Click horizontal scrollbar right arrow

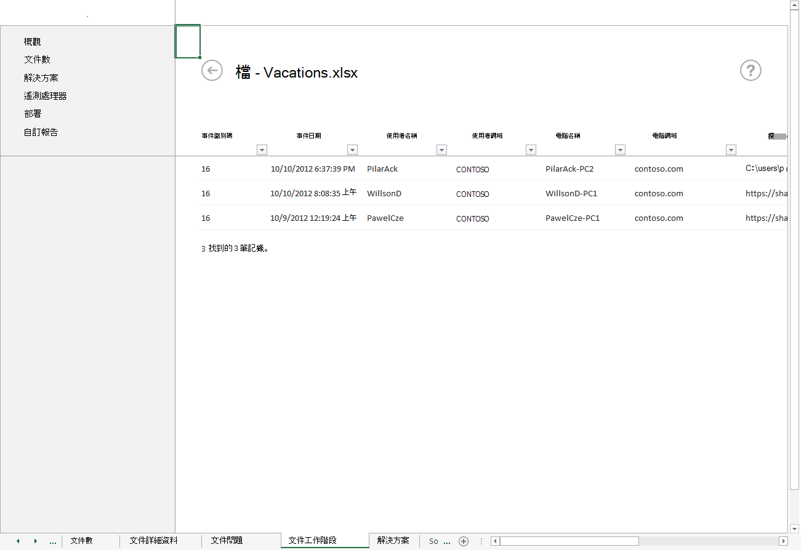tap(783, 541)
